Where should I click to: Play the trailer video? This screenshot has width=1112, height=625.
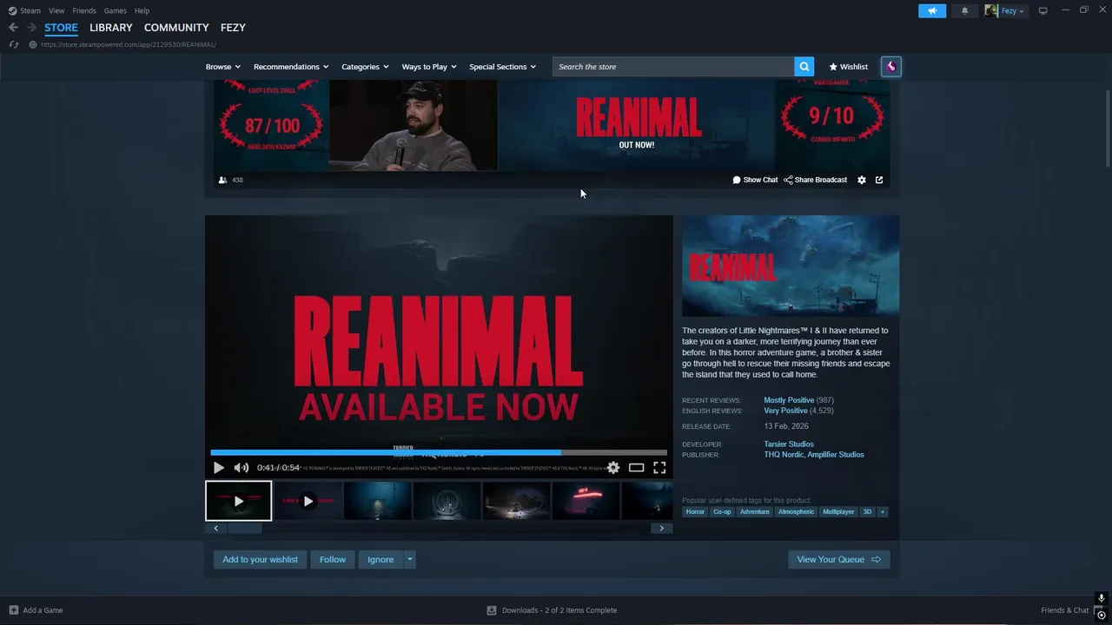219,468
